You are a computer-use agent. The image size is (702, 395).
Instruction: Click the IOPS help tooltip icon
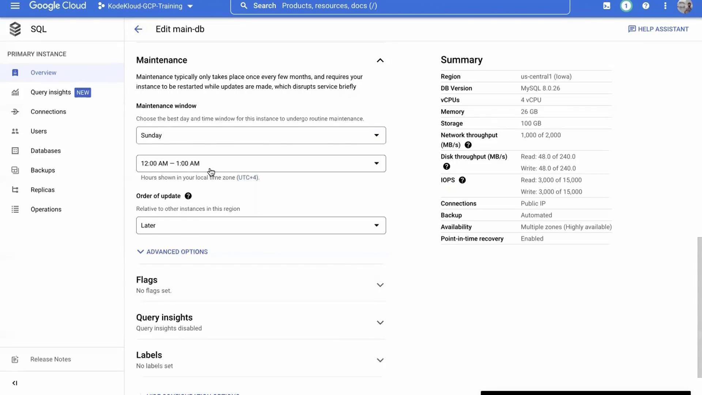(462, 180)
